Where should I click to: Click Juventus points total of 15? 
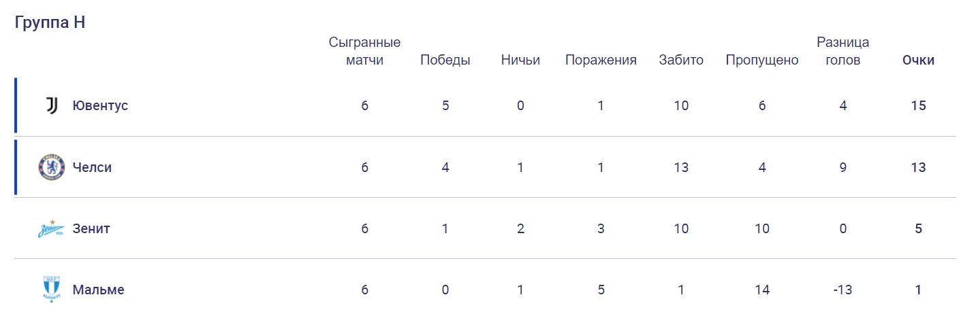point(918,106)
